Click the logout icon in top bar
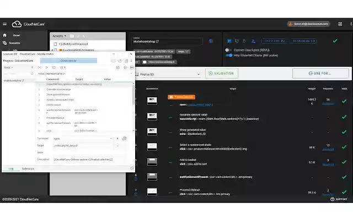The image size is (353, 221). point(340,24)
